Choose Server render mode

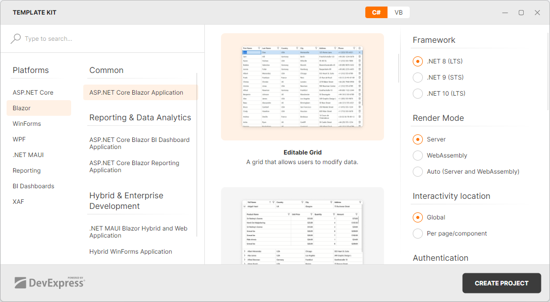(x=418, y=139)
